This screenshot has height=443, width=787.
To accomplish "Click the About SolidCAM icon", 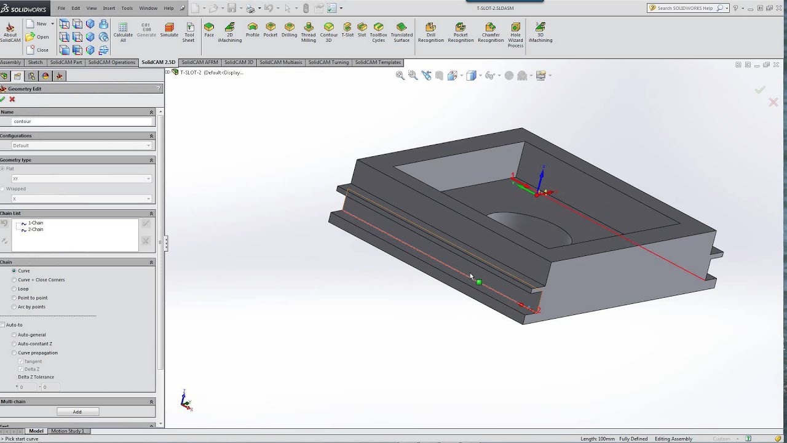I will pos(10,32).
